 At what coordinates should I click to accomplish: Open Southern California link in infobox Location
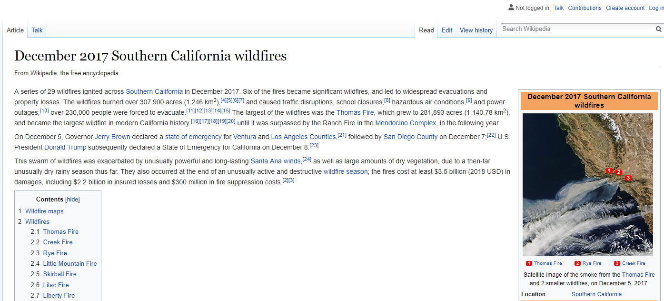pos(596,294)
